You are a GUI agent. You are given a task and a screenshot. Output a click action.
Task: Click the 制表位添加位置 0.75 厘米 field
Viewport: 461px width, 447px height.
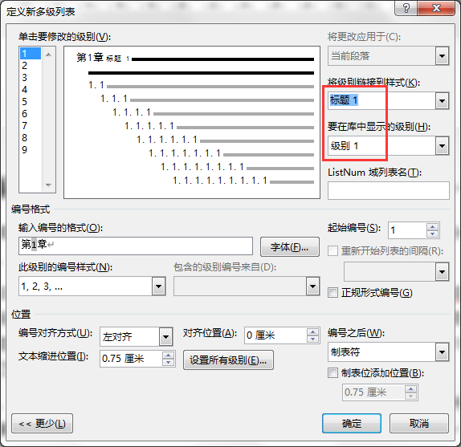click(373, 392)
